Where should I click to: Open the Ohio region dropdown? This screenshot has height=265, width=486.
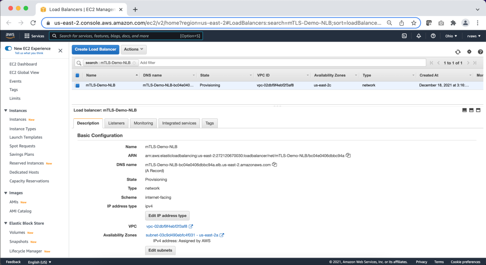pos(451,36)
